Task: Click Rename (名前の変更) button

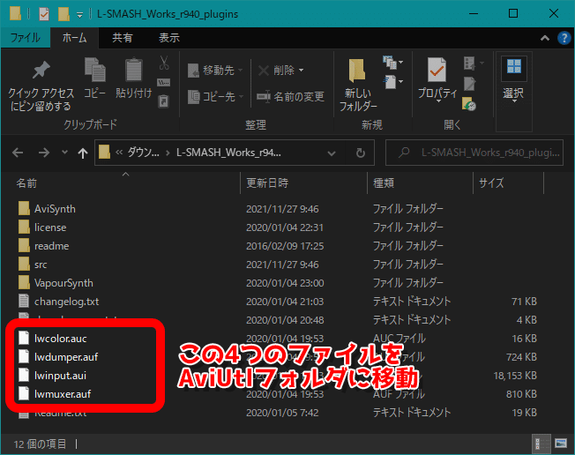Action: (290, 97)
